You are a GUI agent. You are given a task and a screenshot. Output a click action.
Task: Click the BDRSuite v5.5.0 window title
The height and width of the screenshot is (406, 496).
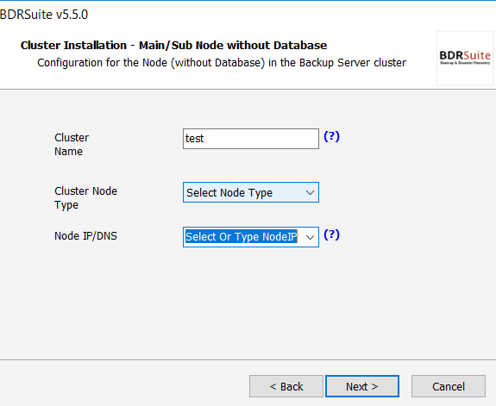[x=44, y=15]
